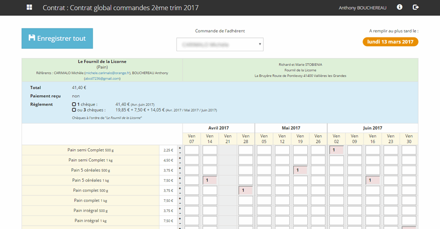The image size is (440, 229).
Task: Click Pain complet 500 g Ven 28 Avril cell
Action: pos(246,190)
